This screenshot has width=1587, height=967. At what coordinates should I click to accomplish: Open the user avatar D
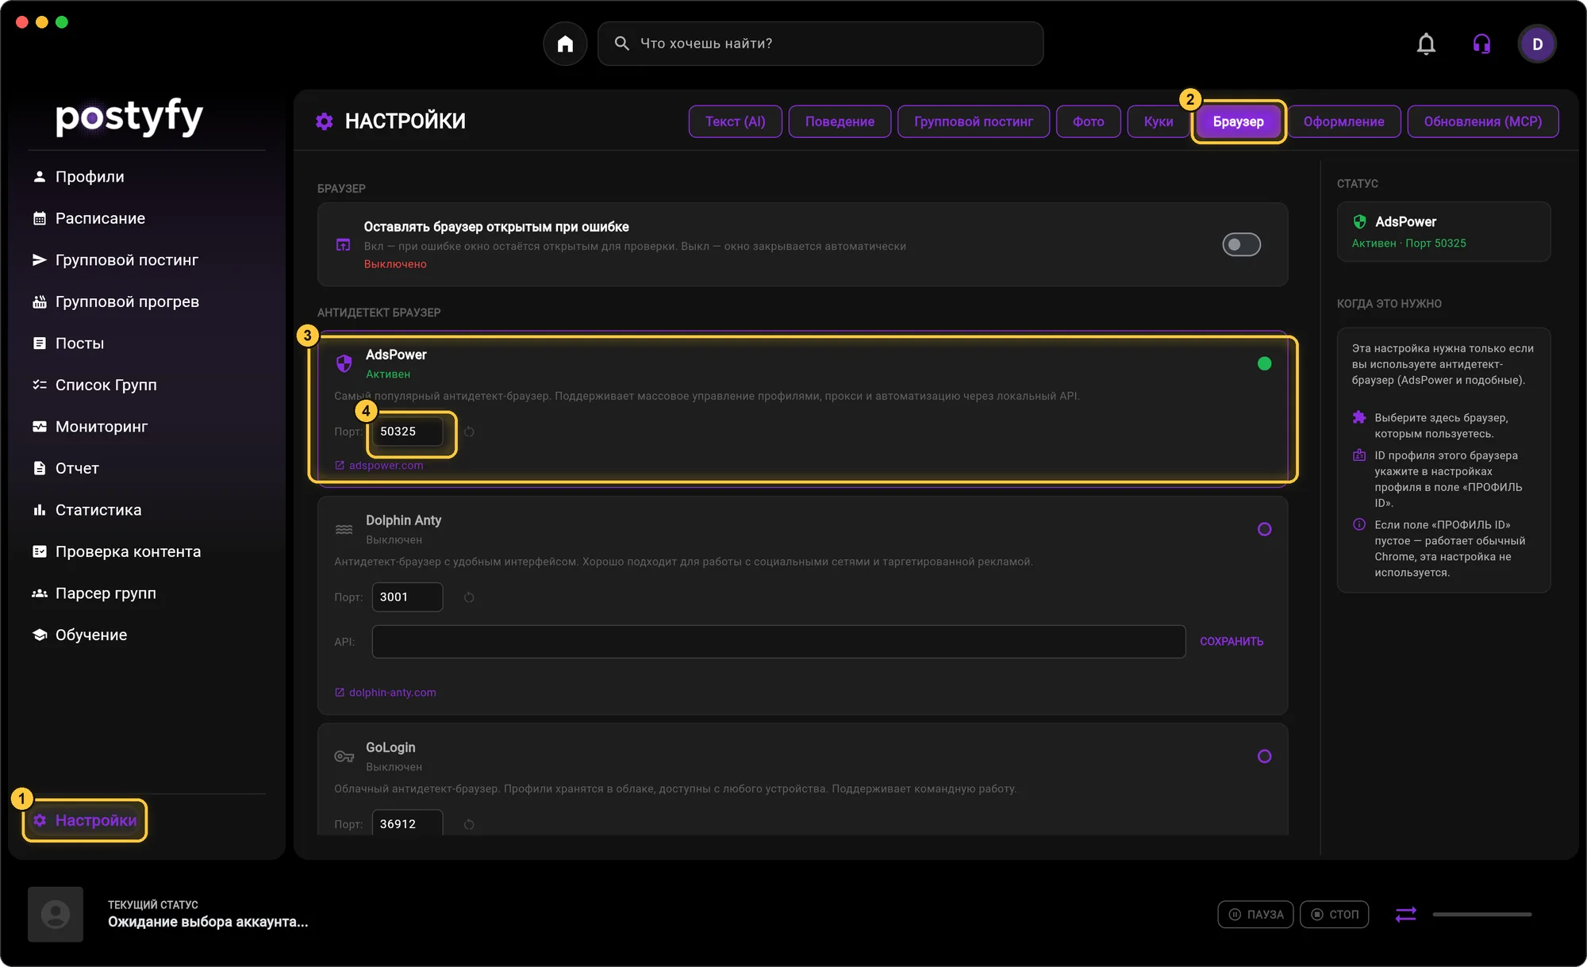pyautogui.click(x=1537, y=44)
